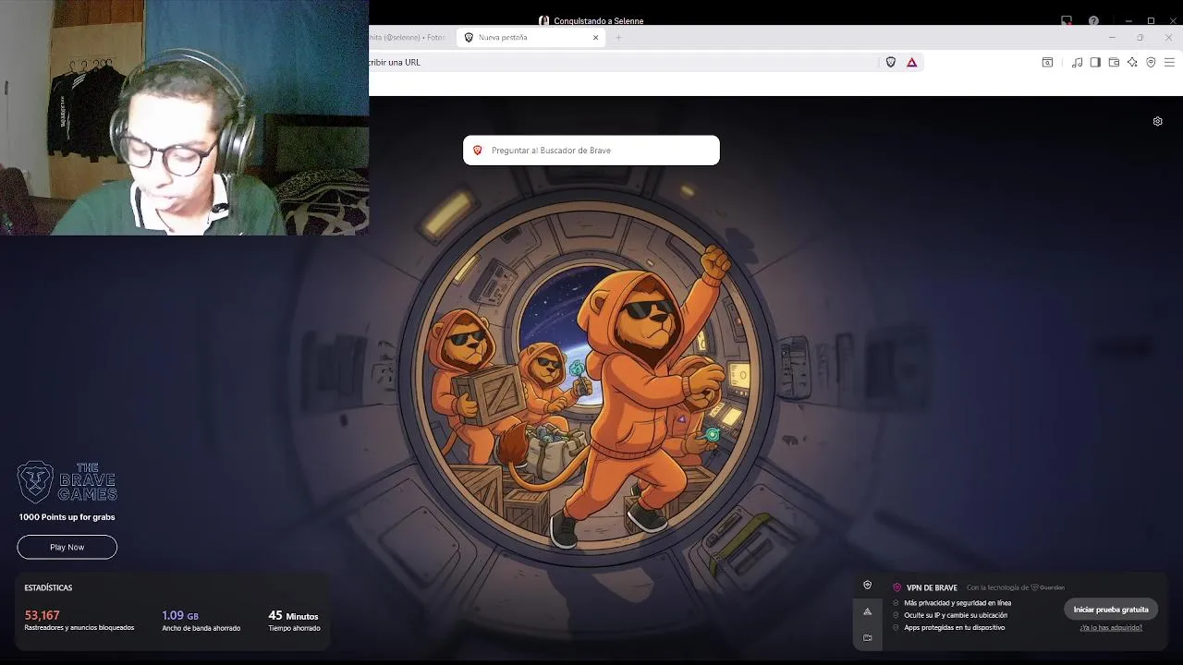This screenshot has width=1183, height=665.
Task: Open the Leo AI sparkle icon in toolbar
Action: 1132,62
